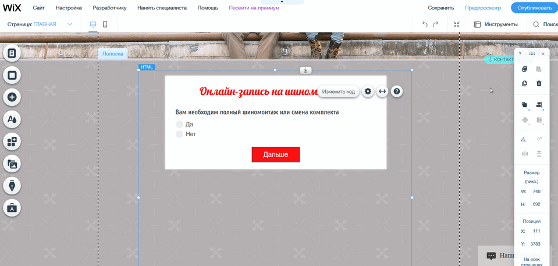Click the Add elements plus icon

click(x=12, y=97)
